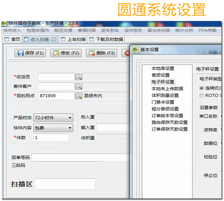Click the 回单号码 input field
224x201 pixels.
(81, 157)
